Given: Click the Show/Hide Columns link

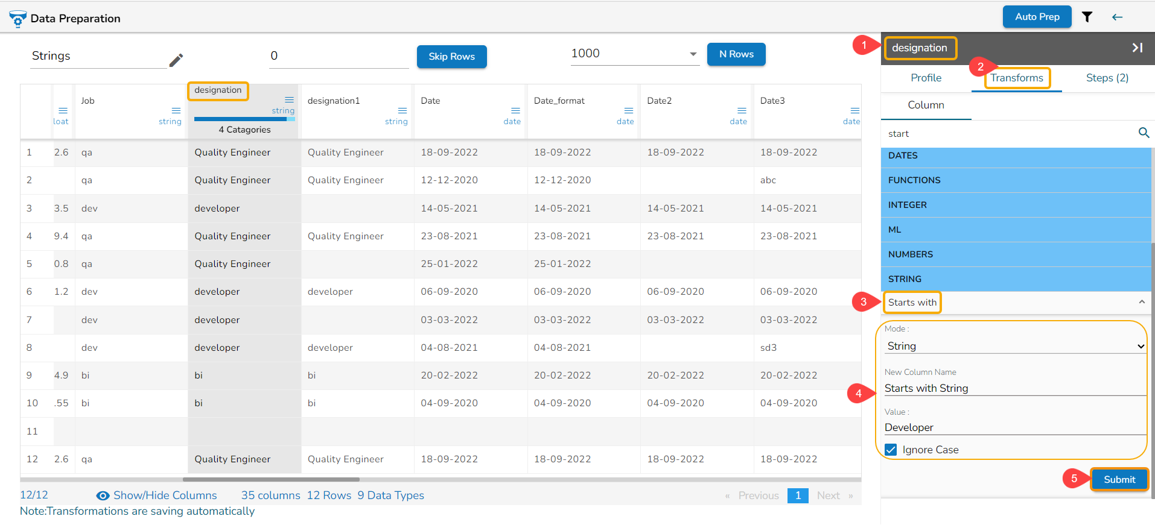Looking at the screenshot, I should [165, 495].
